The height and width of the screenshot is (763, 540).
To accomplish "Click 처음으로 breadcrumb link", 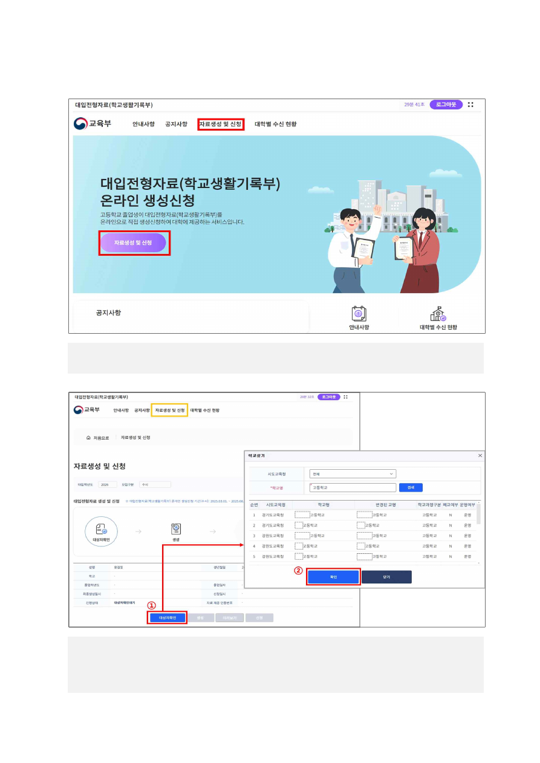I will click(x=102, y=438).
